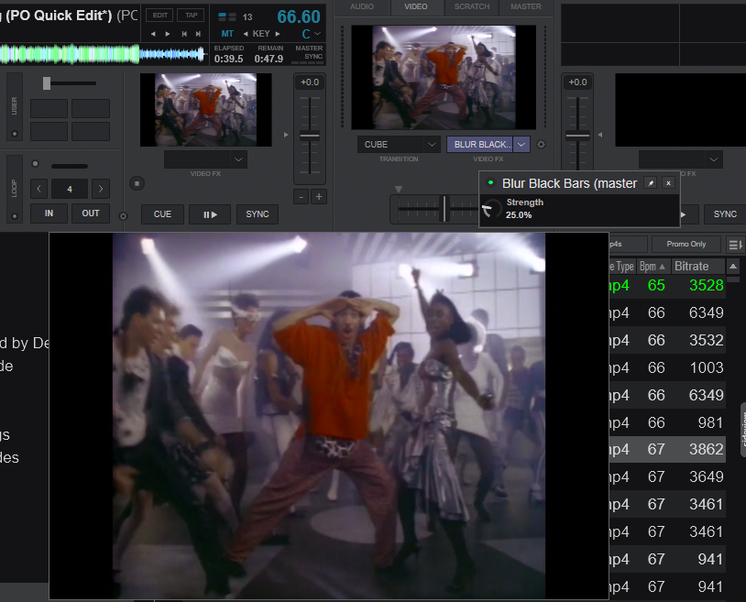The image size is (746, 602).
Task: Open the USER pad page selector
Action: pyautogui.click(x=15, y=106)
